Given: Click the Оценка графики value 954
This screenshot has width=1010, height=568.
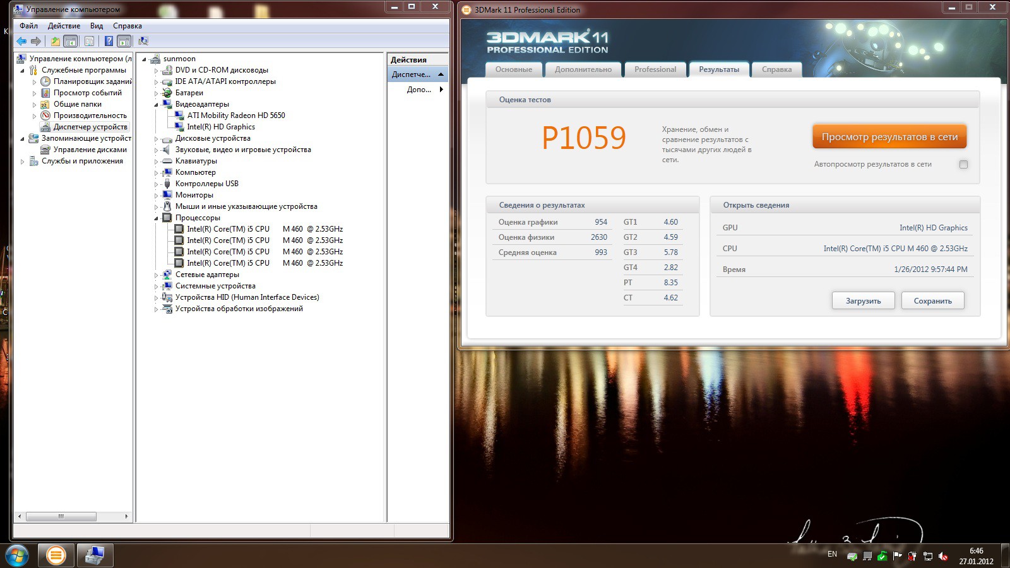Looking at the screenshot, I should (x=601, y=222).
